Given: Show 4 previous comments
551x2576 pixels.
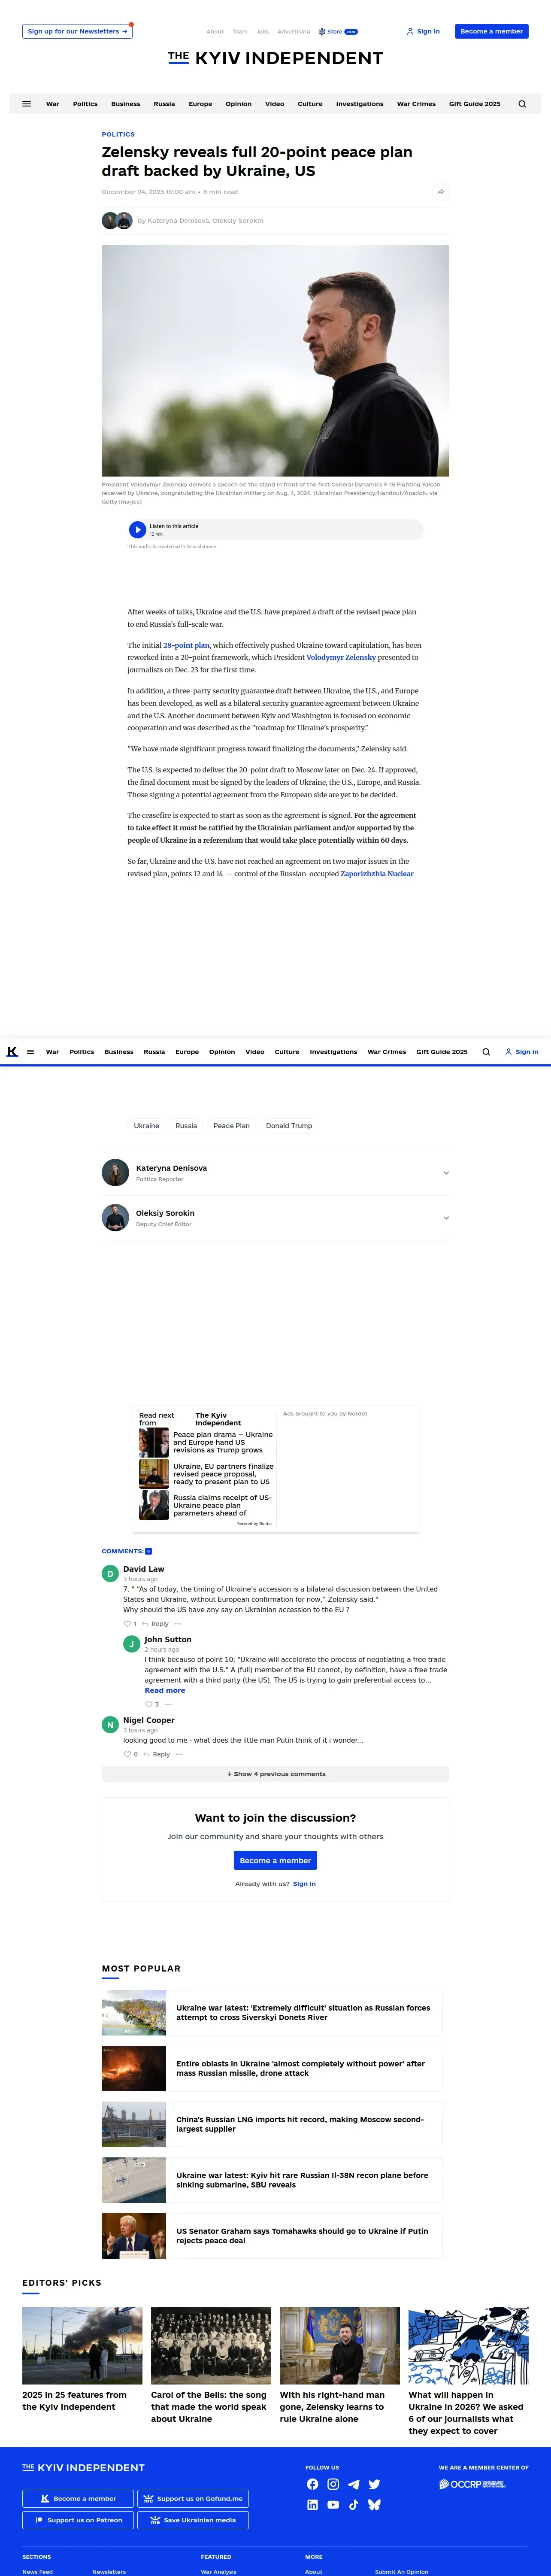Looking at the screenshot, I should click(x=275, y=1774).
